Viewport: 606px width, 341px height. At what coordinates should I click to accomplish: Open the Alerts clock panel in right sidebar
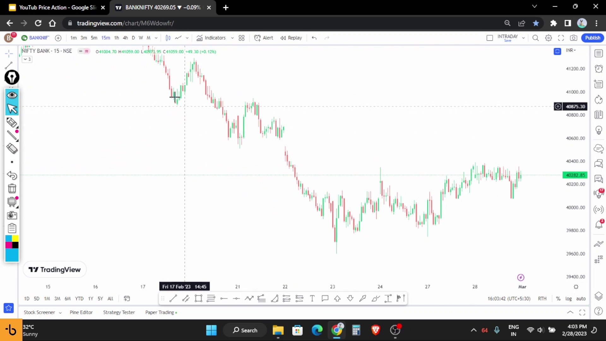pyautogui.click(x=598, y=69)
